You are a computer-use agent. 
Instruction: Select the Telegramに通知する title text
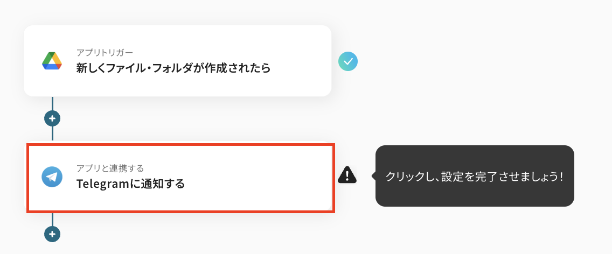pyautogui.click(x=130, y=184)
